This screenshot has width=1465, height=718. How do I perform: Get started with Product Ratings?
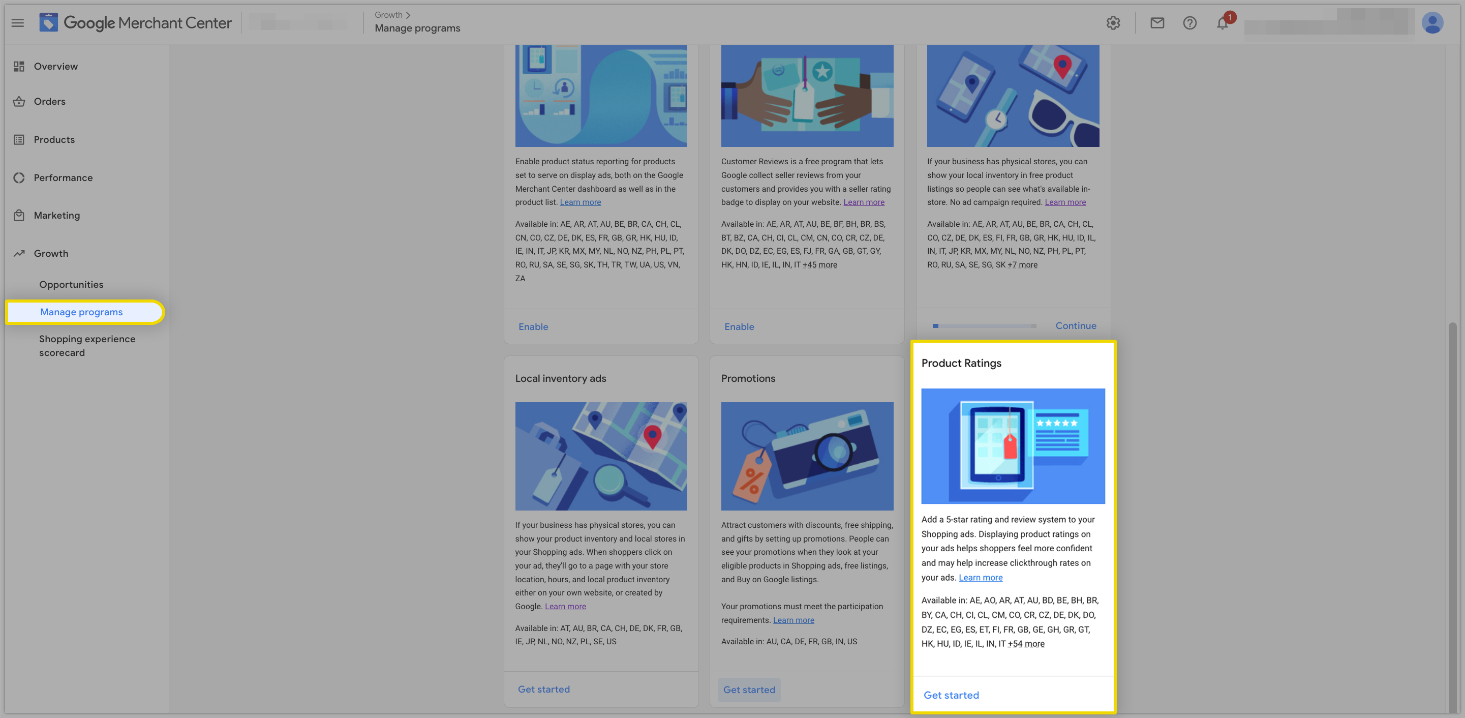pyautogui.click(x=951, y=695)
